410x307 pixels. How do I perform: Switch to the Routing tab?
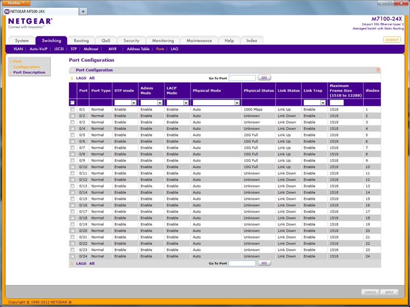click(81, 41)
